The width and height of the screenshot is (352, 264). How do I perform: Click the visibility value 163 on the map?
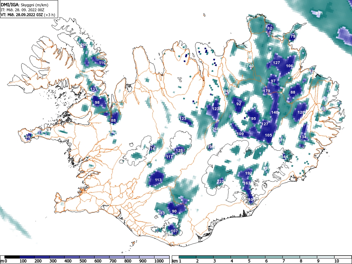pyautogui.click(x=247, y=183)
